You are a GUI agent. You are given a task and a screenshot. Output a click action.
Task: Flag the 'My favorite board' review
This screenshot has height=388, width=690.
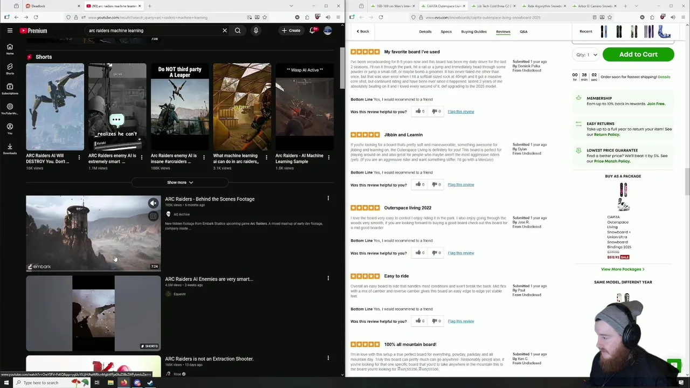click(x=461, y=112)
